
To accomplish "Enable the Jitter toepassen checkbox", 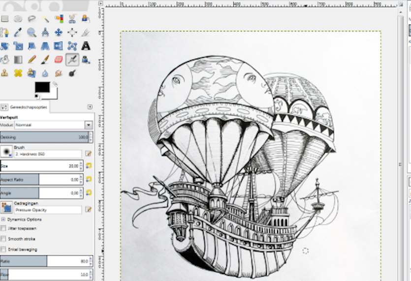I will [x=3, y=228].
